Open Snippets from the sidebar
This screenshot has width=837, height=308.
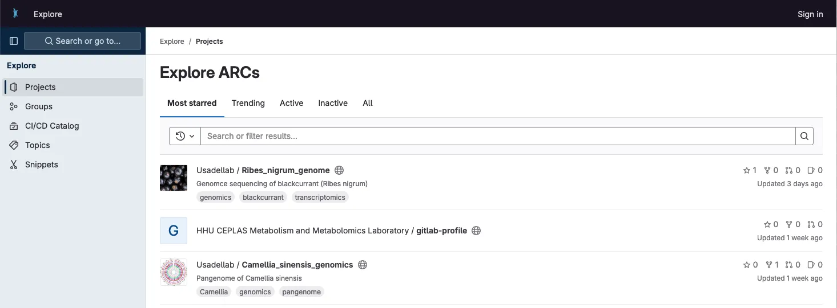point(42,165)
